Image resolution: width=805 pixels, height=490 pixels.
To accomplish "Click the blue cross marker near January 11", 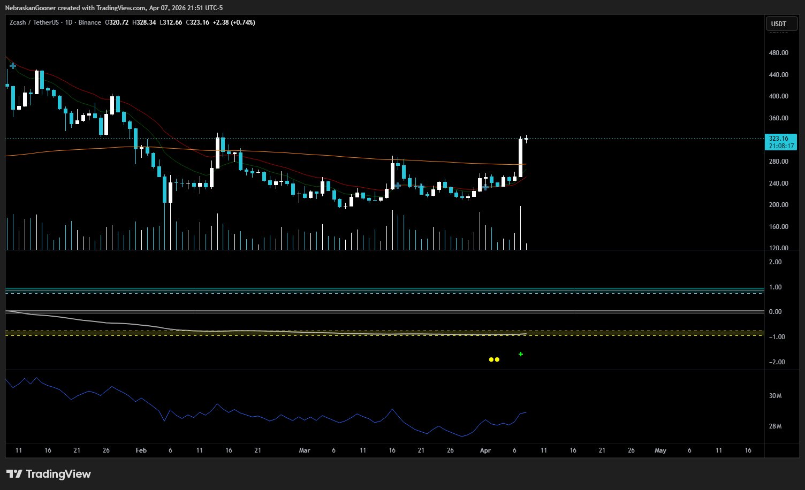I will (x=13, y=65).
